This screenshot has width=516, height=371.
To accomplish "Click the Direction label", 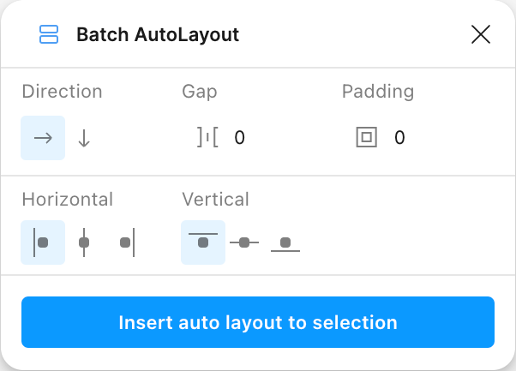I will pos(62,91).
